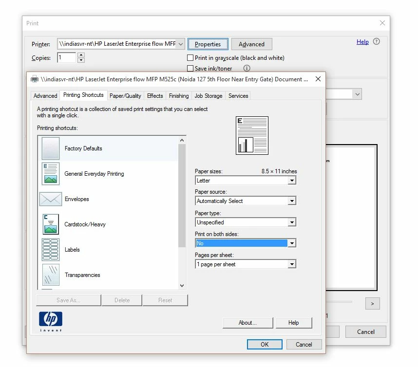Image resolution: width=418 pixels, height=367 pixels.
Task: Click the Delete shortcut button
Action: [x=122, y=300]
